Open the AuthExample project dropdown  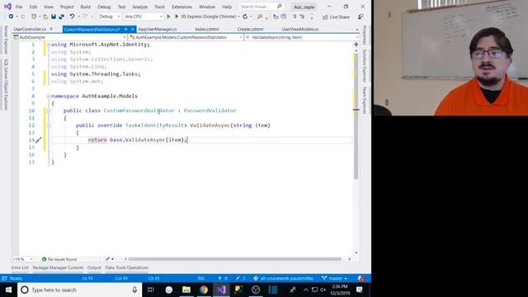[x=69, y=37]
